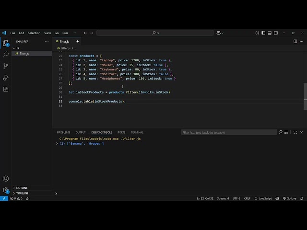Screen dimensions: 307x230
Task: Click the node.exe .\filter.js console line
Action: [100, 138]
